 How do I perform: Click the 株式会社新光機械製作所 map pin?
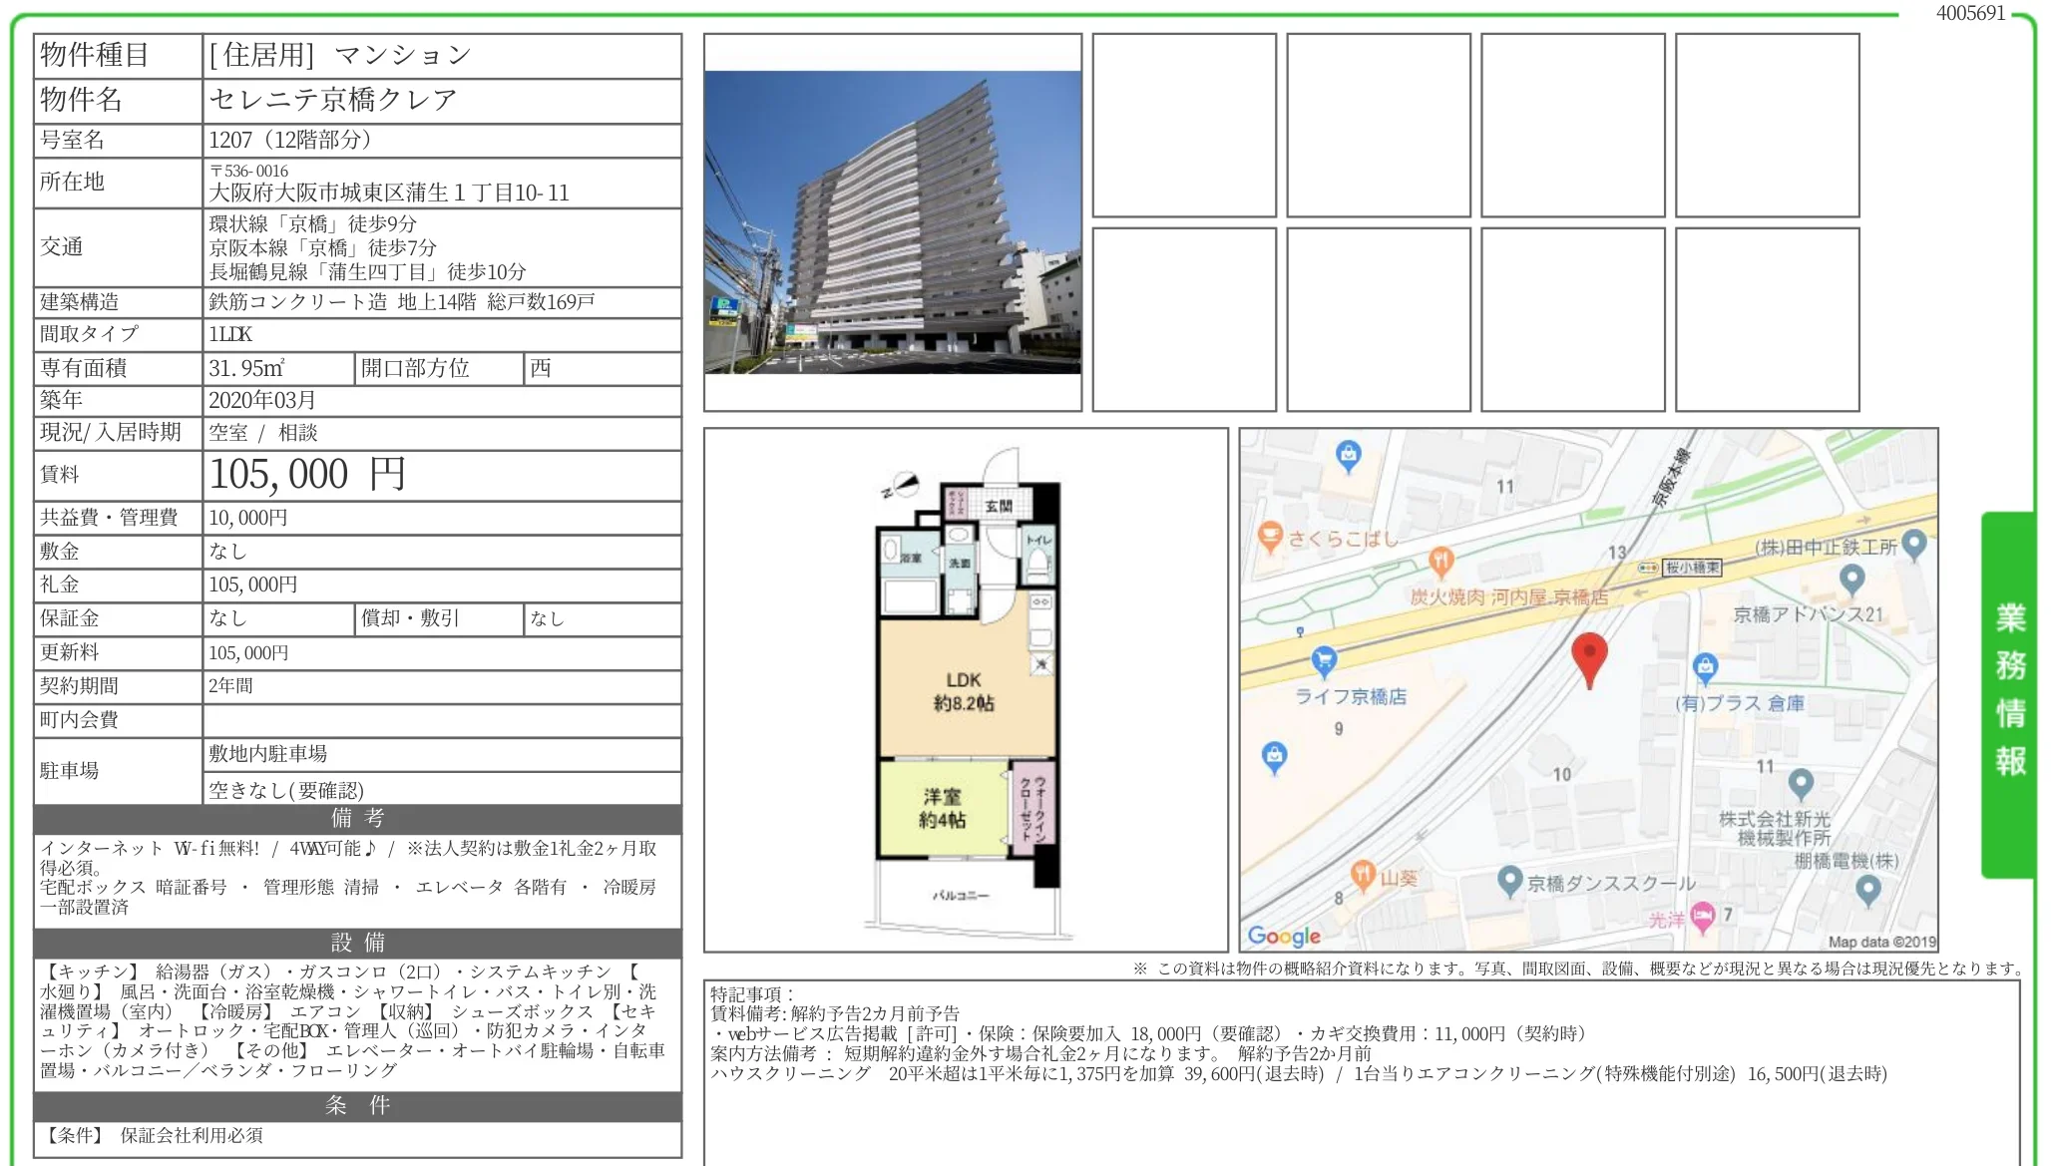pos(1800,783)
